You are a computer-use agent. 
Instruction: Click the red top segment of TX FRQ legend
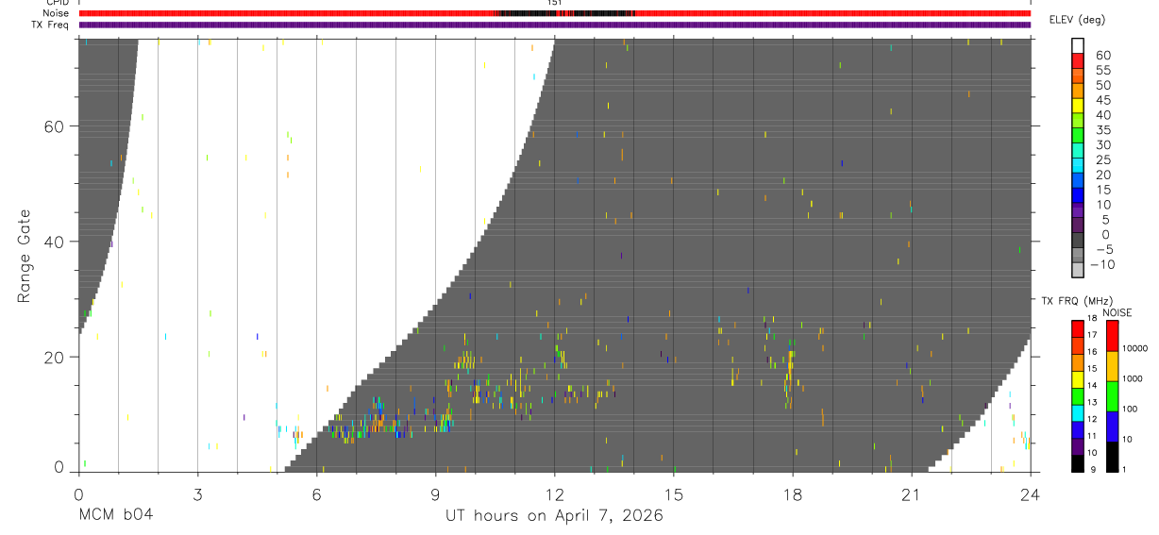tap(1078, 329)
